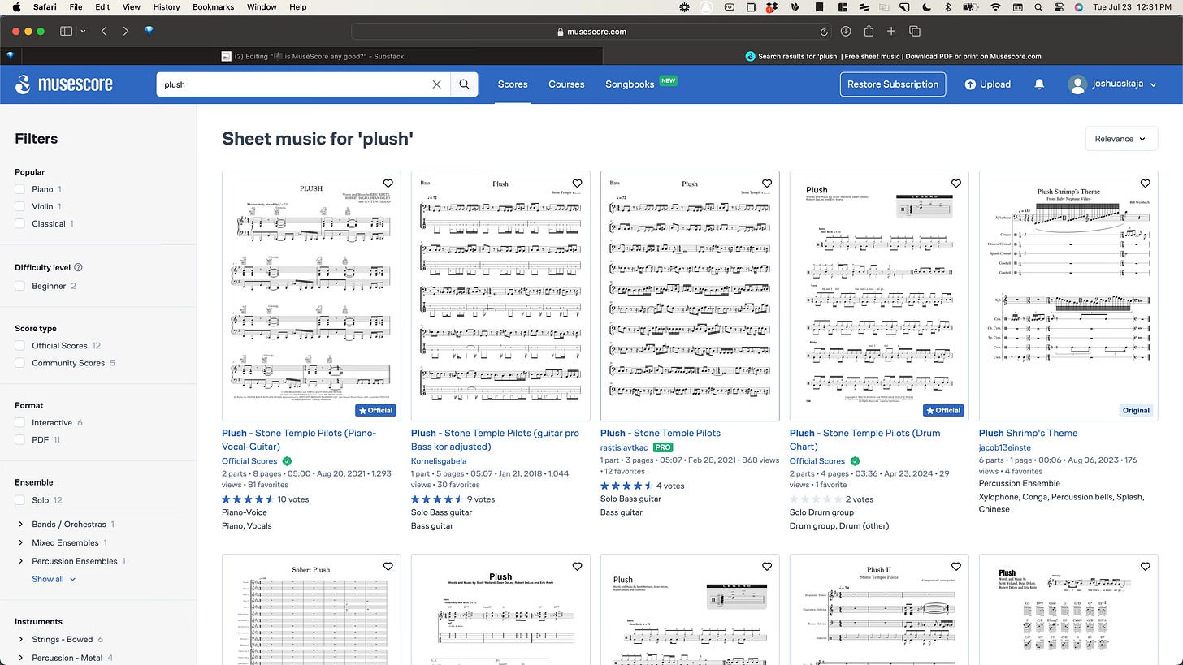Click the difficulty level help icon
Image resolution: width=1183 pixels, height=665 pixels.
pyautogui.click(x=78, y=267)
